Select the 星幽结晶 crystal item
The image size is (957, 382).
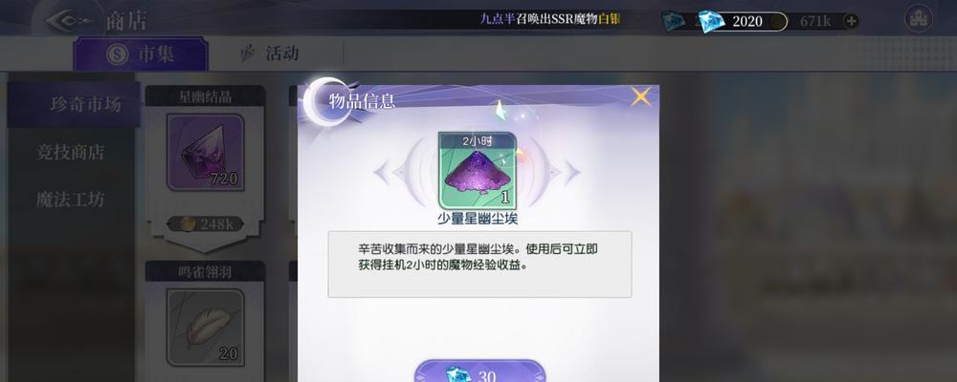pos(205,152)
